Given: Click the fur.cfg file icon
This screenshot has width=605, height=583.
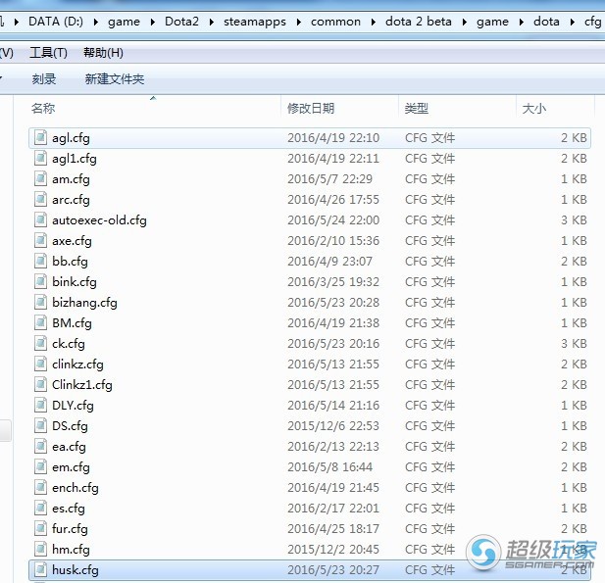Looking at the screenshot, I should (40, 528).
